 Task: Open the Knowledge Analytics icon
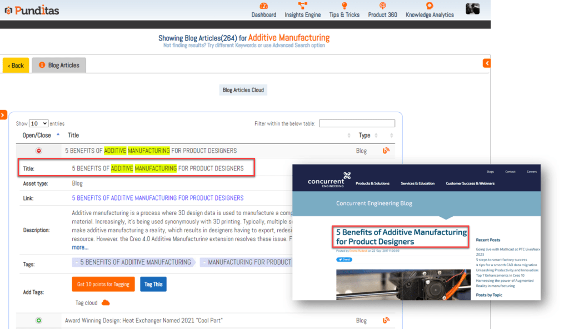pos(430,6)
